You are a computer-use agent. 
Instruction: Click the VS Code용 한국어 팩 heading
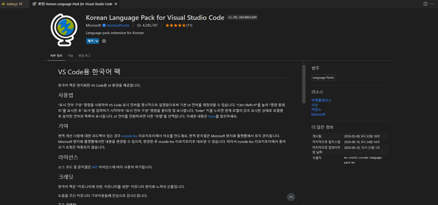click(x=89, y=72)
